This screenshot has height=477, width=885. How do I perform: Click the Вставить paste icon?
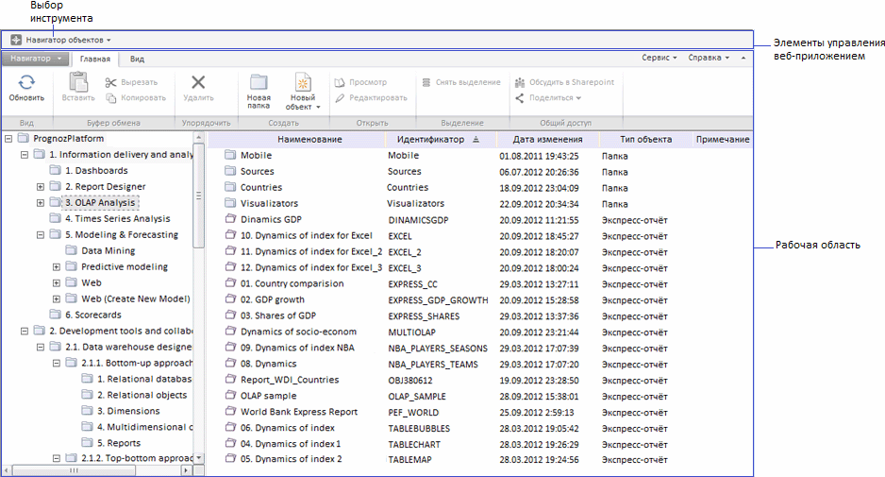pyautogui.click(x=77, y=83)
